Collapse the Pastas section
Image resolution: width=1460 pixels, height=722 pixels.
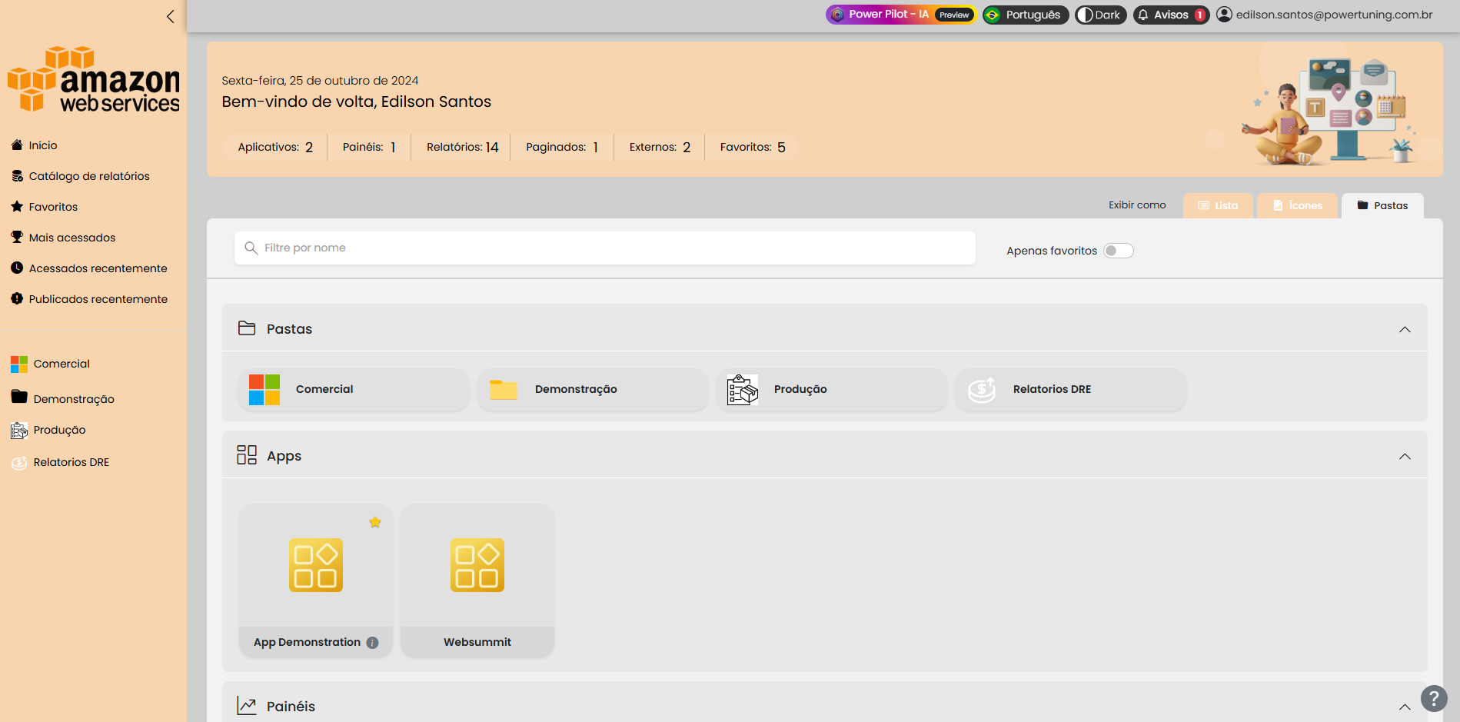tap(1404, 329)
